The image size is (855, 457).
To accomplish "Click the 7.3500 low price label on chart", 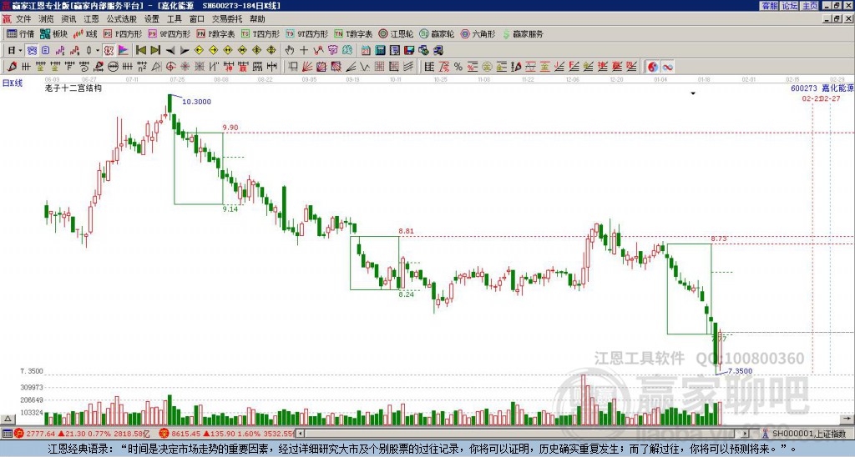I will tap(740, 371).
